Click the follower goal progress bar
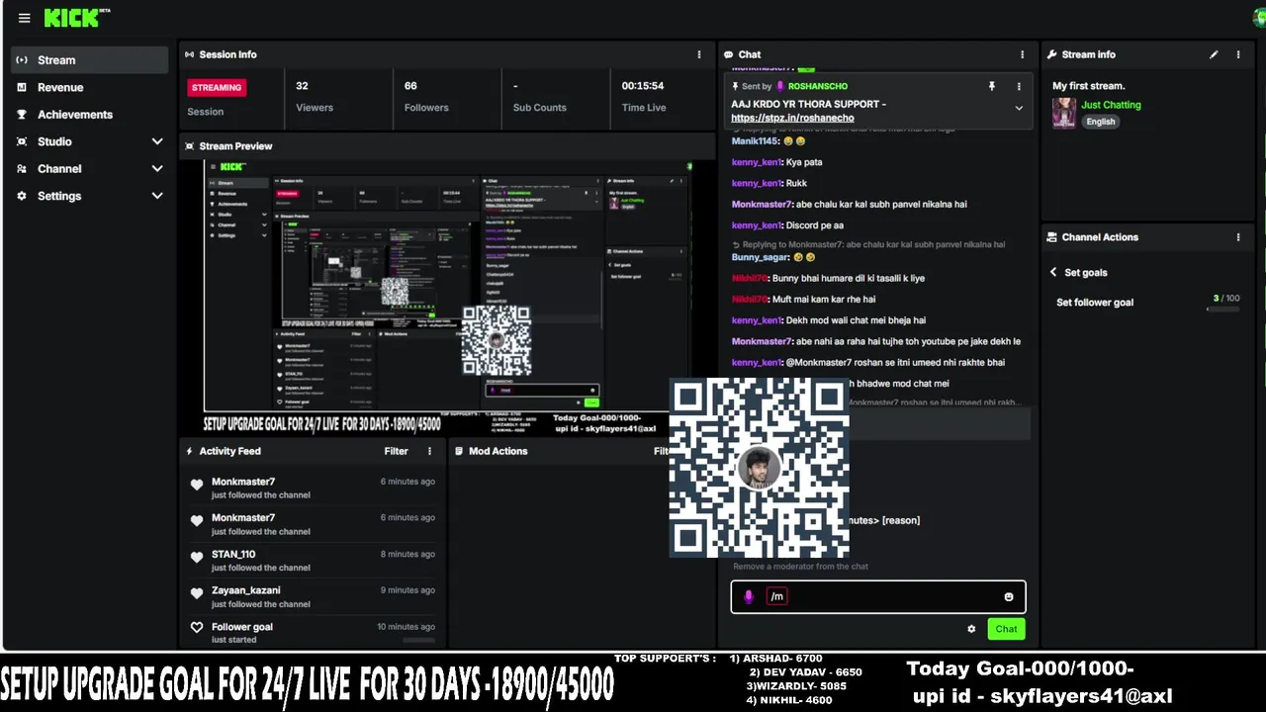1266x712 pixels. [1223, 310]
